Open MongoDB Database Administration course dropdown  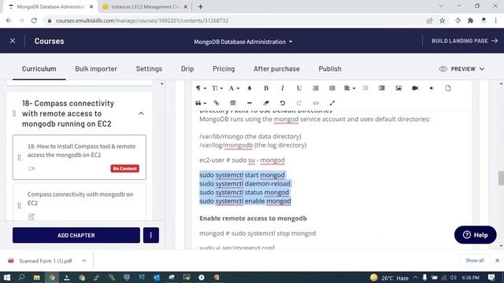coord(243,42)
